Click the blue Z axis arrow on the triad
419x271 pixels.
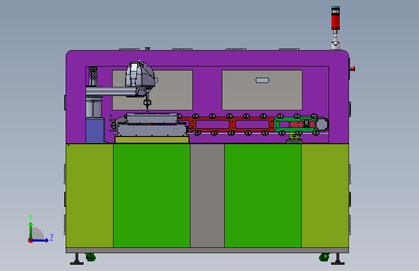40,240
